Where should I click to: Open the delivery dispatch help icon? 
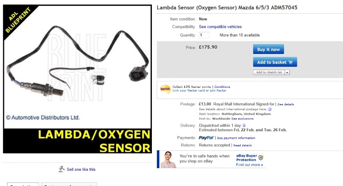pyautogui.click(x=244, y=125)
